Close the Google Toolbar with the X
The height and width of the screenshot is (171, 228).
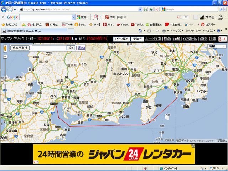coord(3,17)
